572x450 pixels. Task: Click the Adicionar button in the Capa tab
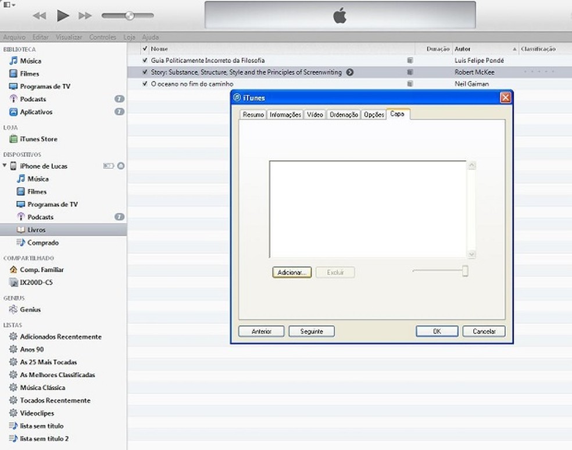291,271
